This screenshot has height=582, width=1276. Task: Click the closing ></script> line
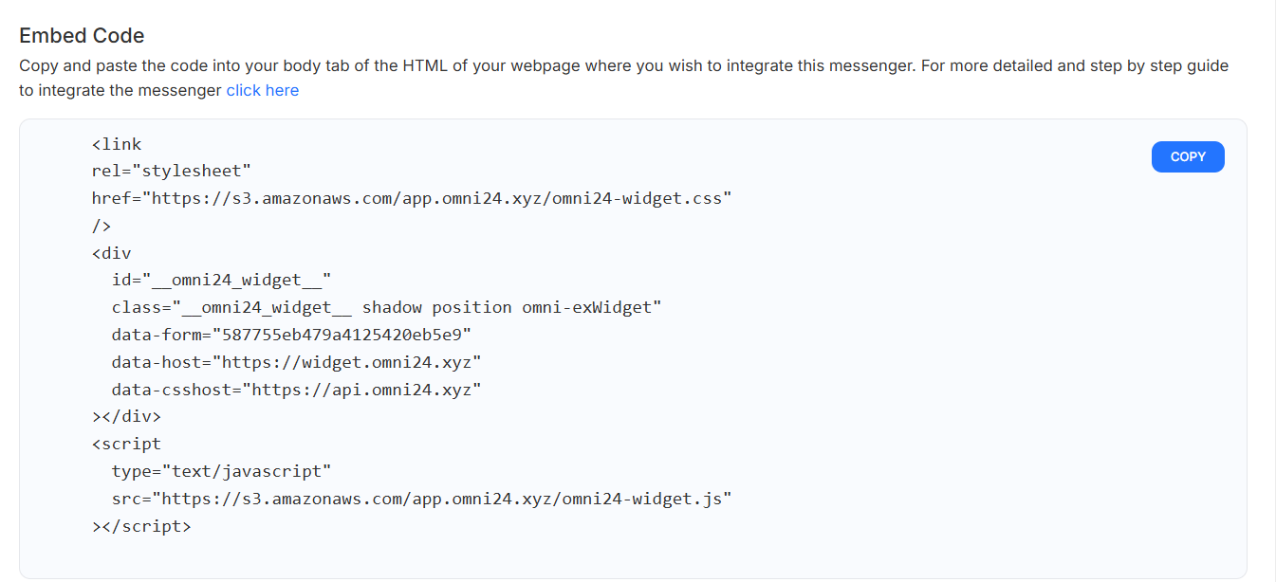click(141, 525)
